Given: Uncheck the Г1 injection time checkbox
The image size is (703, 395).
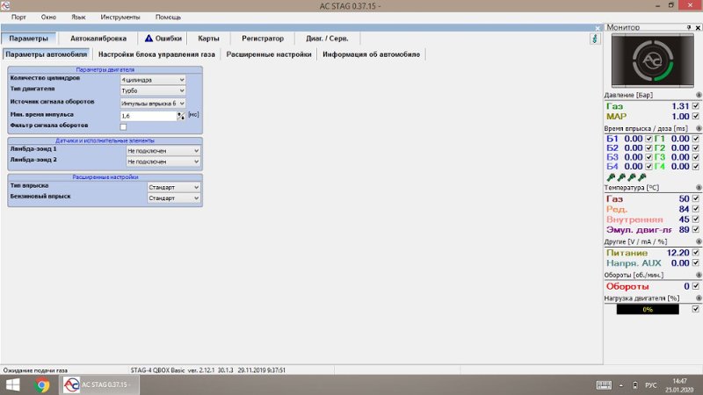Looking at the screenshot, I should click(695, 139).
